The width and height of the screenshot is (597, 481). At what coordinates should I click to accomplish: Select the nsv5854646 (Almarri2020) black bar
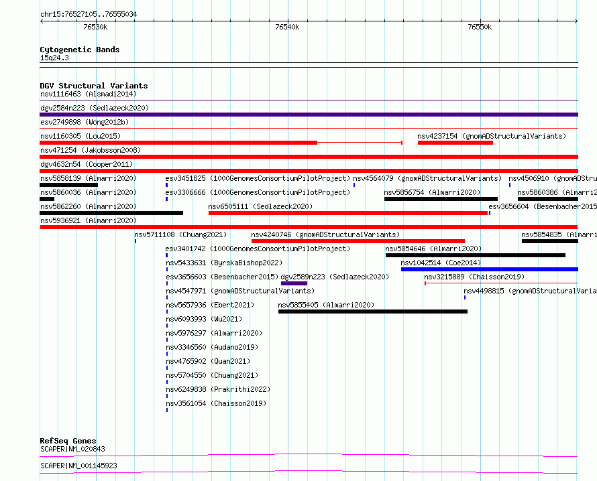(475, 255)
